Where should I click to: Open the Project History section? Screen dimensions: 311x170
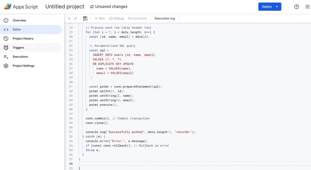pos(23,38)
